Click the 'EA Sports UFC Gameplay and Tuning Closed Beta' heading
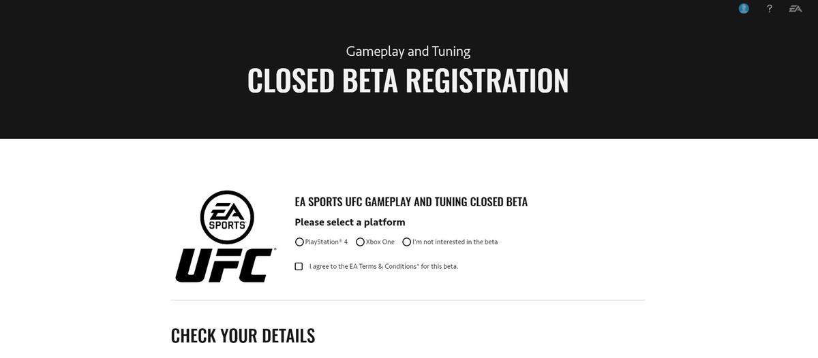Screen dimensions: 818x358 click(x=411, y=202)
